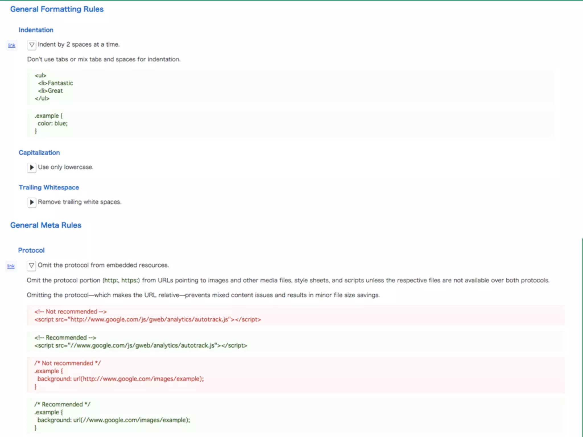
Task: Click the Protocol section heading
Action: pyautogui.click(x=31, y=250)
